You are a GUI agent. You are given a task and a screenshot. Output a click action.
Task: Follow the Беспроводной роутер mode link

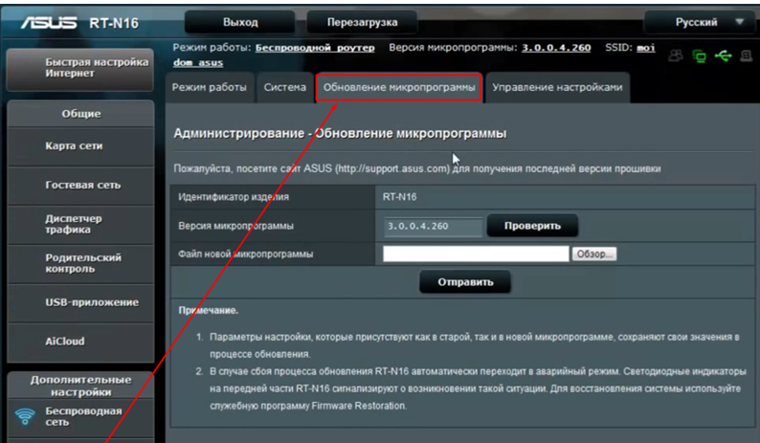(x=315, y=48)
